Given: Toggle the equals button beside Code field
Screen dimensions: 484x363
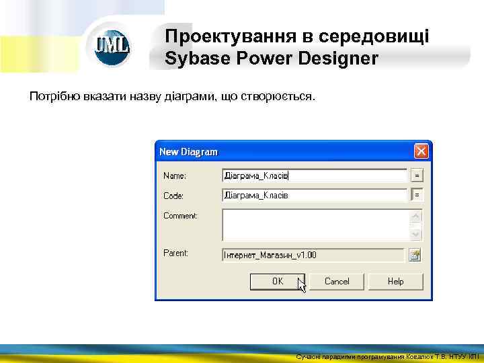Looking at the screenshot, I should point(417,196).
